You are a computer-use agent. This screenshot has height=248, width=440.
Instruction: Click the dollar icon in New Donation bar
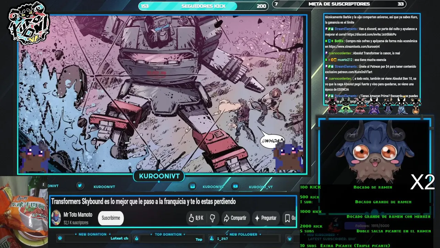click(60, 238)
